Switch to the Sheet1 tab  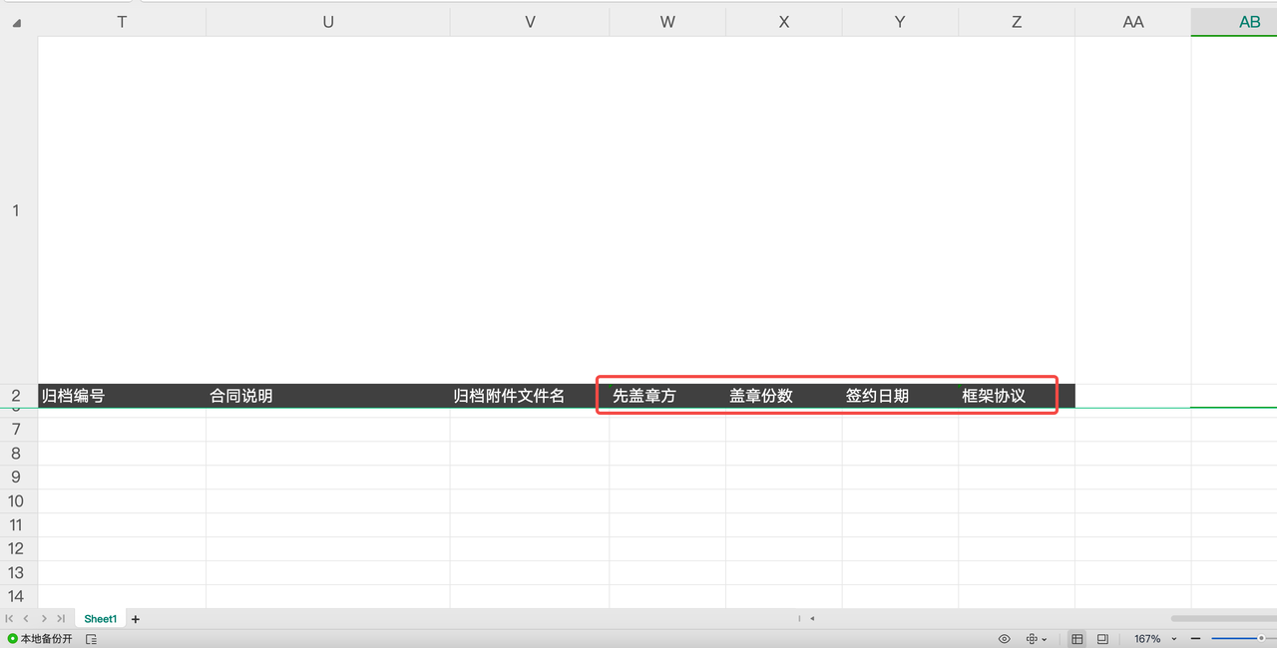(101, 618)
